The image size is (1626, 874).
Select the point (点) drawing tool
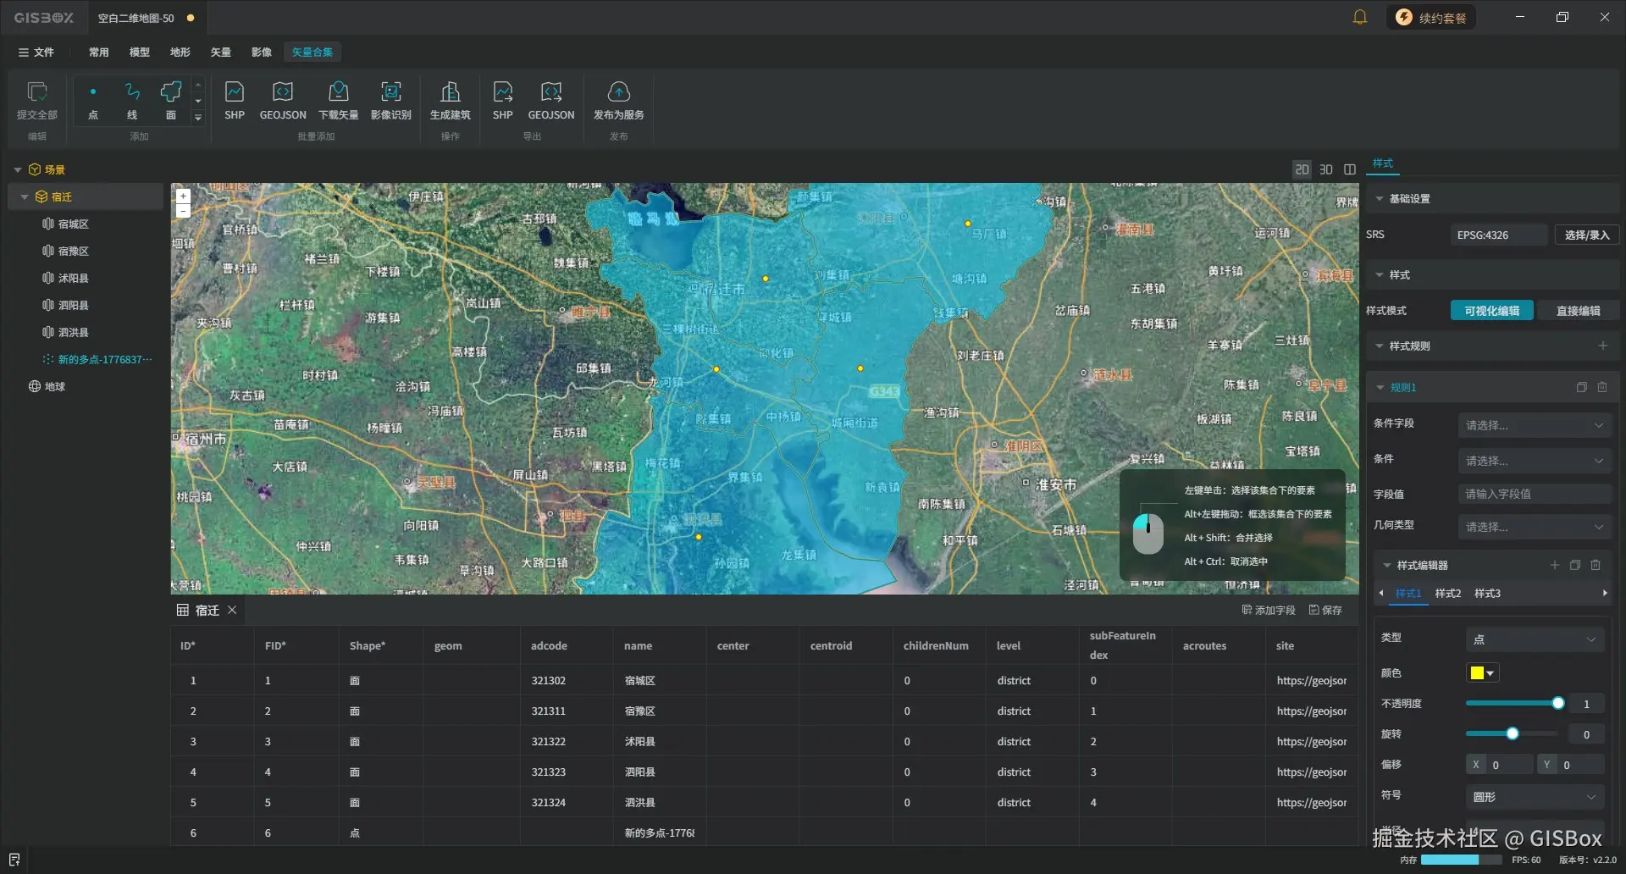(93, 100)
